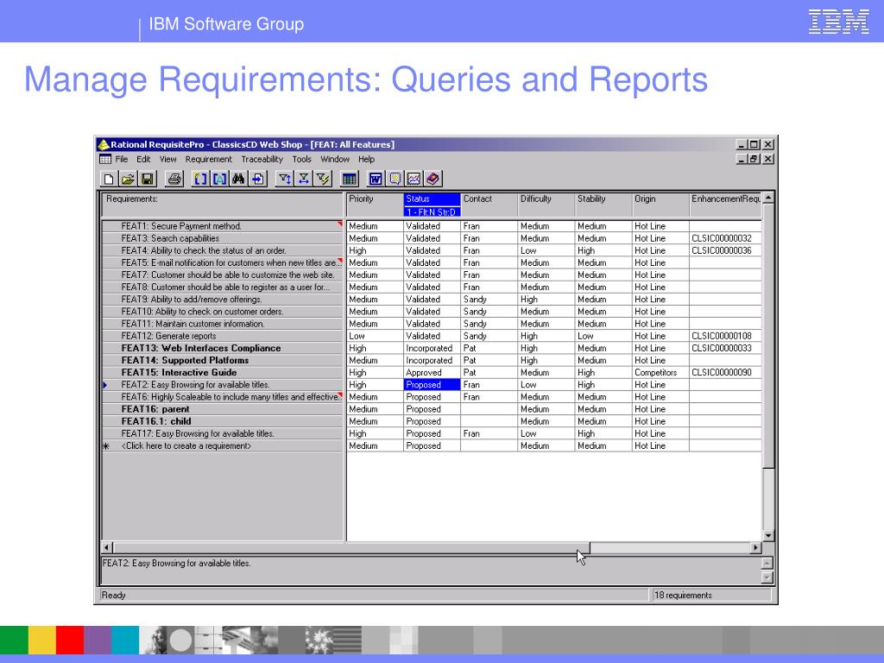The height and width of the screenshot is (663, 884).
Task: Select FEAT1: Secure Payment method row
Action: (223, 226)
